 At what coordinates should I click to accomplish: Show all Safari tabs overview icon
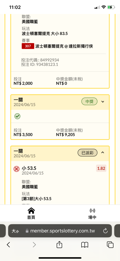[x=110, y=245]
